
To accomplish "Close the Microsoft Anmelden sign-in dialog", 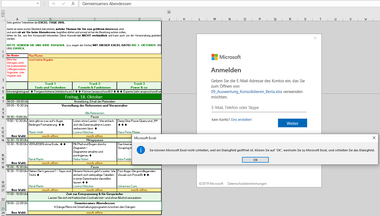I will [x=315, y=38].
